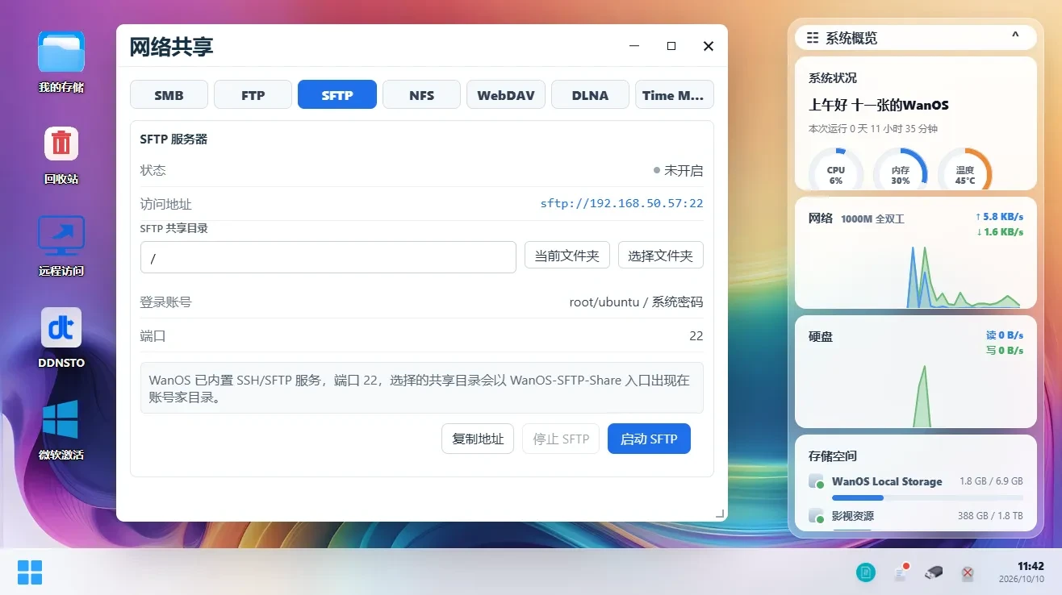The height and width of the screenshot is (595, 1062).
Task: Launch the 远程访问 desktop icon
Action: [61, 235]
